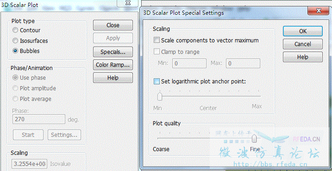332x171 pixels.
Task: Click Help in 3D Scalar Plot dialog
Action: [x=113, y=78]
